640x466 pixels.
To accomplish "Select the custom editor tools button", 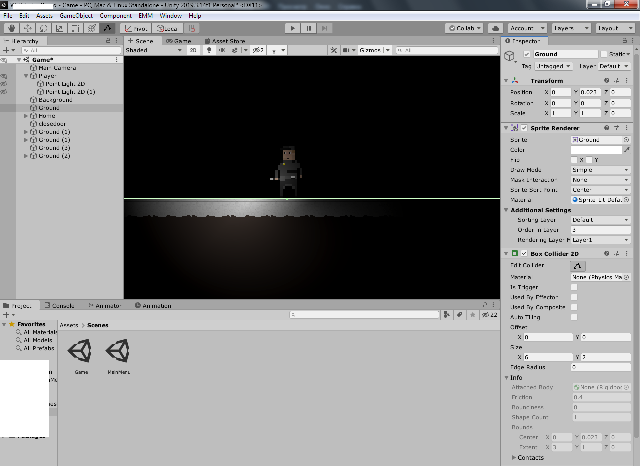I will 108,28.
